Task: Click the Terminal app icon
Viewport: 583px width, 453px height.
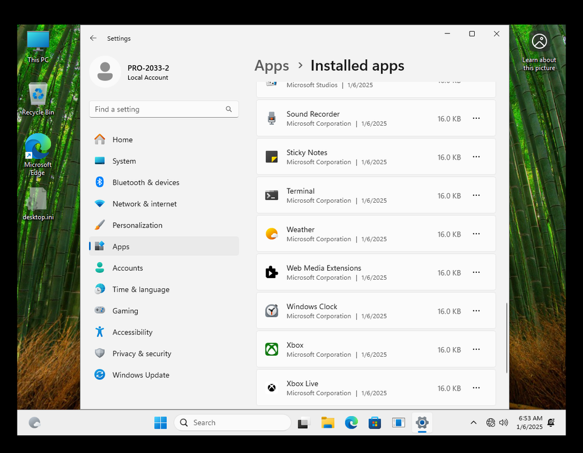Action: pos(272,195)
